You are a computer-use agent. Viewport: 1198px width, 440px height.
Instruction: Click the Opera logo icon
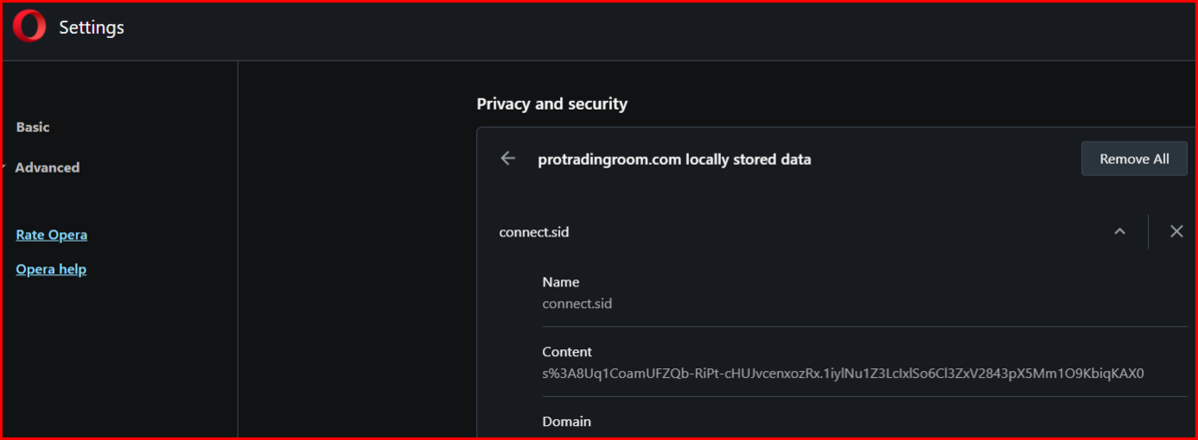point(29,27)
